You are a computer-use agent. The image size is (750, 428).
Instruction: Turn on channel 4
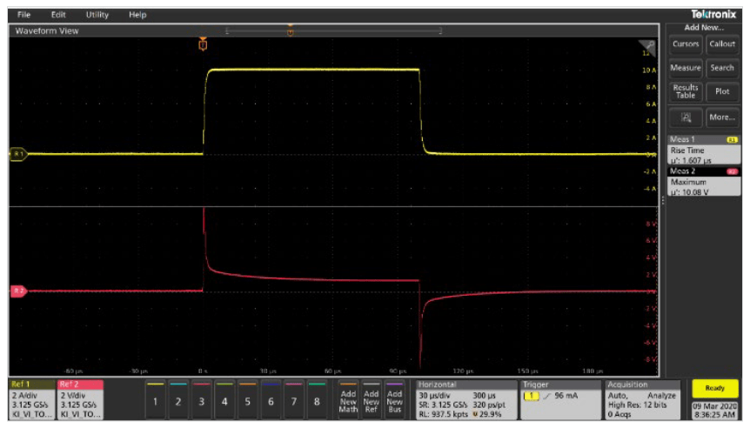[x=224, y=401]
